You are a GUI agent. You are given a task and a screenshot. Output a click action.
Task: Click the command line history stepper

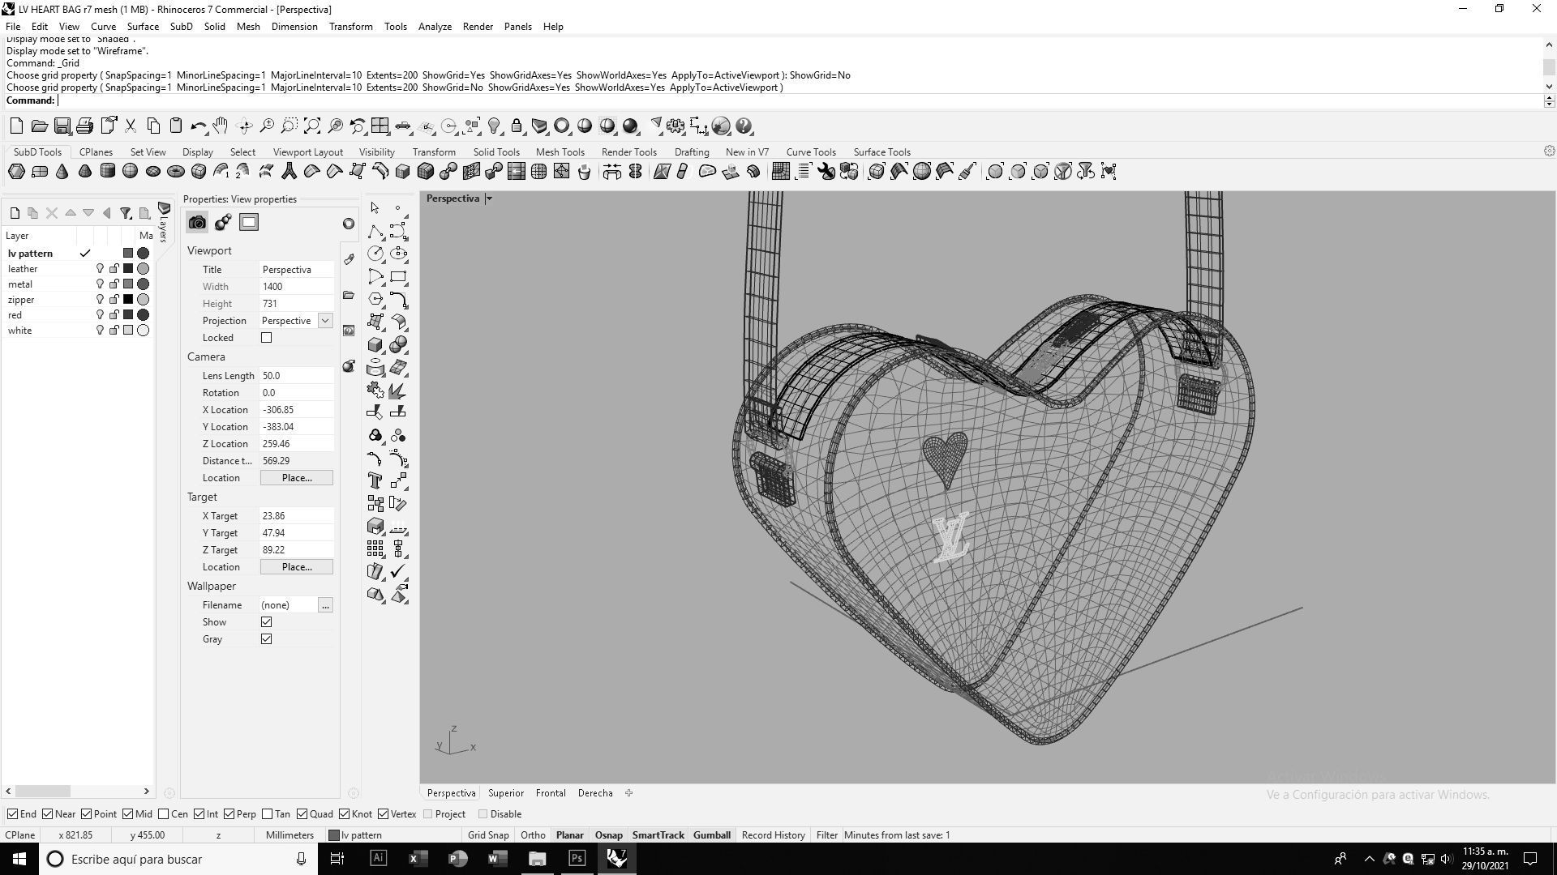[1549, 100]
